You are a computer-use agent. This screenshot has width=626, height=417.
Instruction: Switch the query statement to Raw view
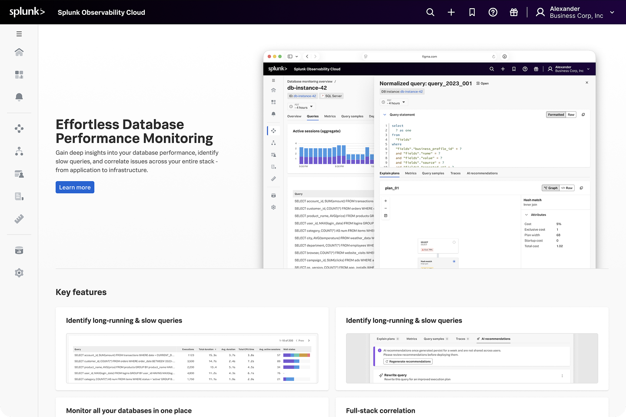[571, 114]
